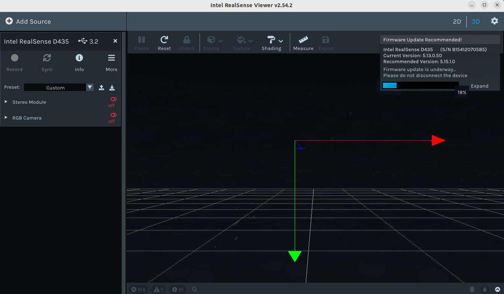
Task: Click the droplet icon in the status bar
Action: point(485,289)
